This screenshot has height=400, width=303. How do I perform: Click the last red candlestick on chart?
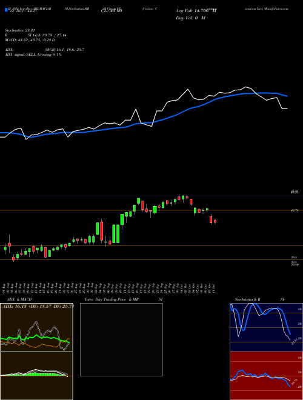pyautogui.click(x=215, y=222)
